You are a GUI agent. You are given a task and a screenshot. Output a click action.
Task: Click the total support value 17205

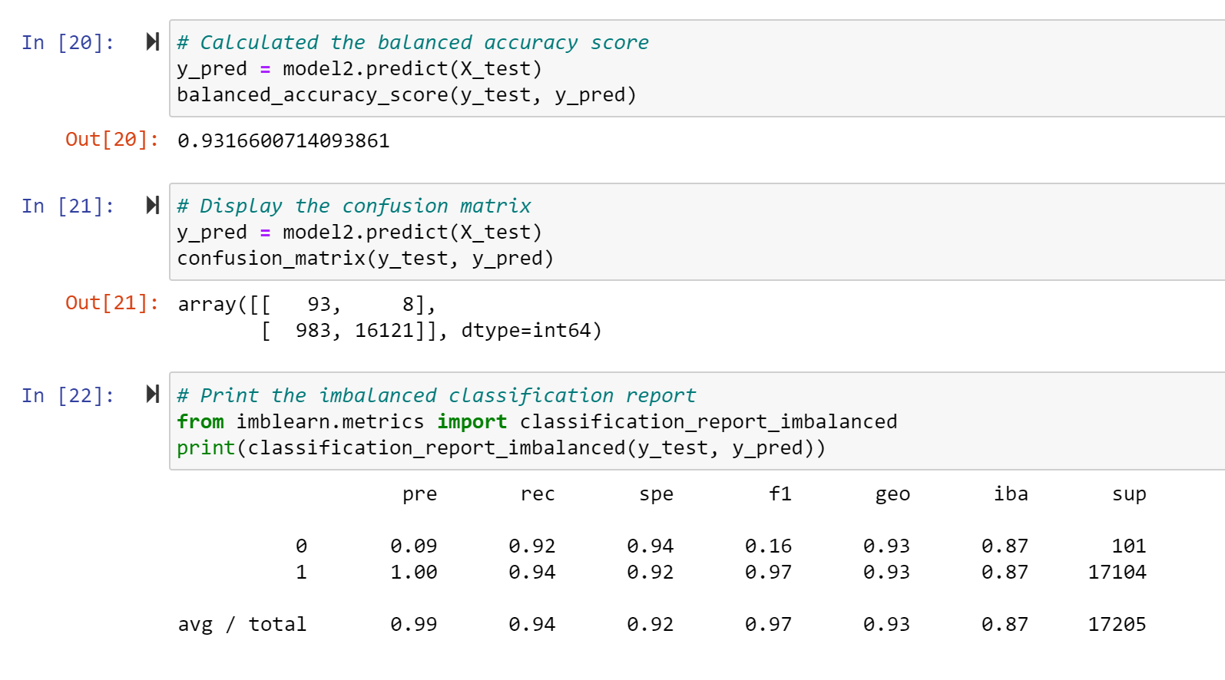pyautogui.click(x=1117, y=624)
